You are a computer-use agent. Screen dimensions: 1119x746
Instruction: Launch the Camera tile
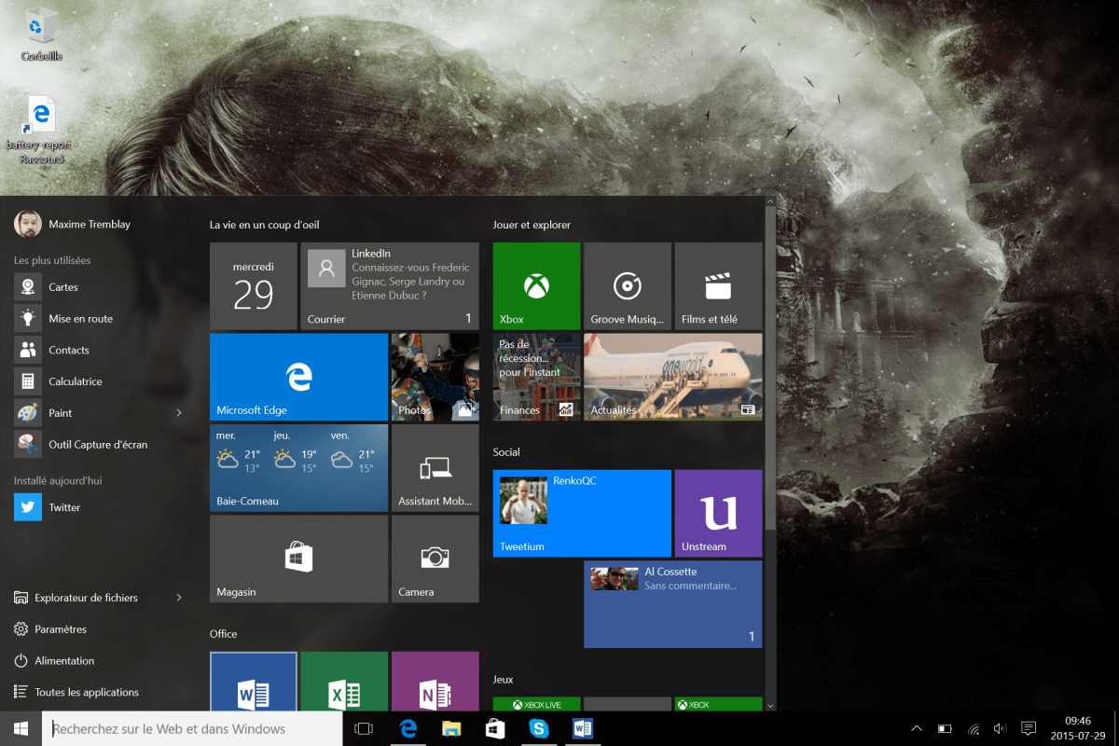[435, 559]
